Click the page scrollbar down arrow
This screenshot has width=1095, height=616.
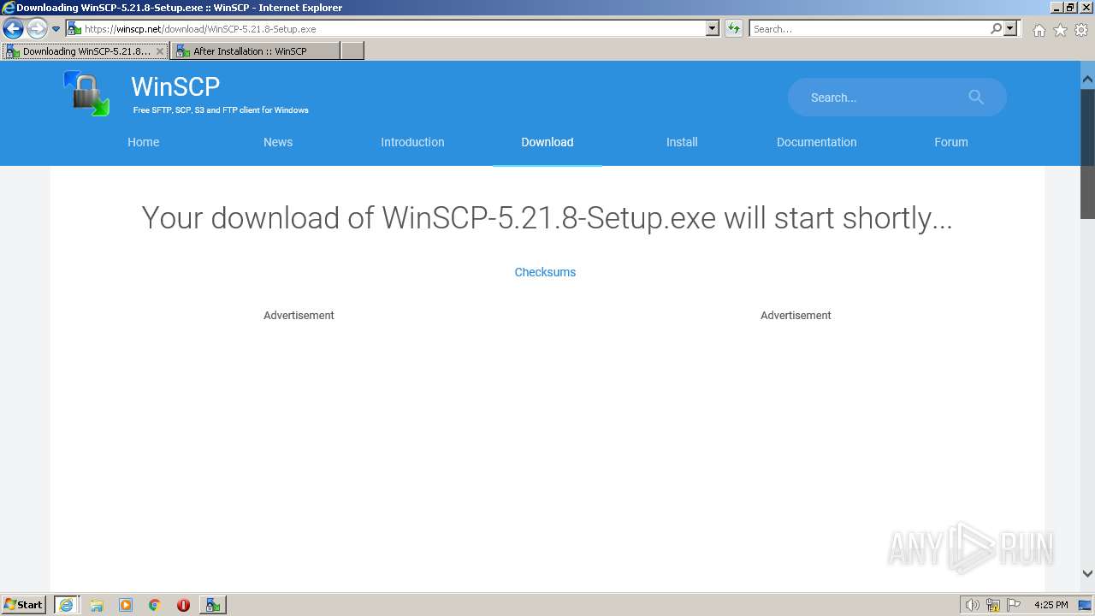pyautogui.click(x=1087, y=574)
